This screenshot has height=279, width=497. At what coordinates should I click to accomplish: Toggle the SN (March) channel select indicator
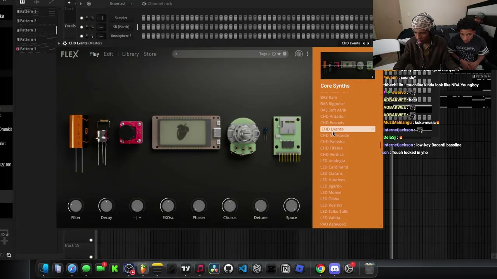click(137, 27)
